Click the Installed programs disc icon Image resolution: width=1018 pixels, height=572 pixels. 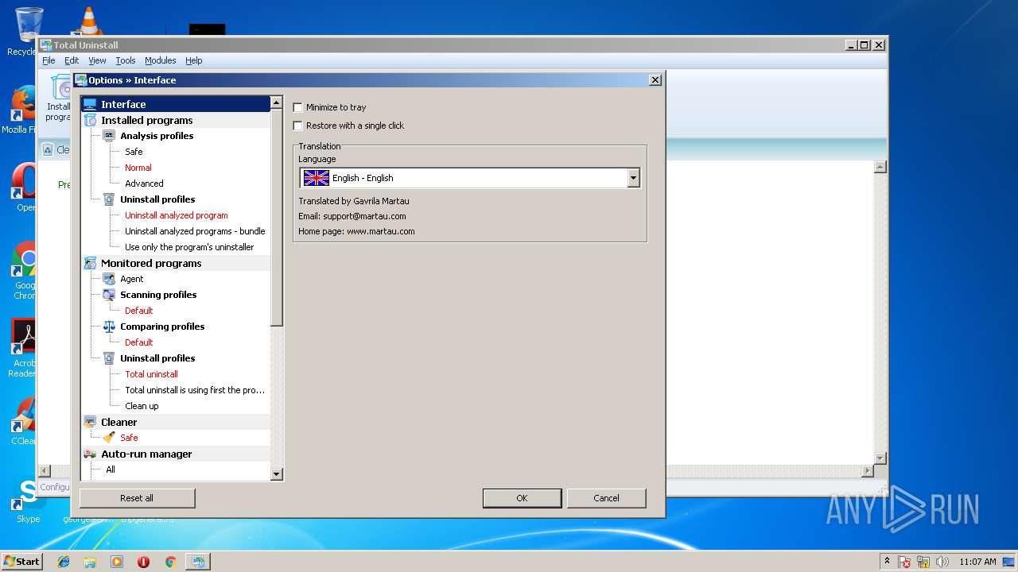pyautogui.click(x=90, y=120)
